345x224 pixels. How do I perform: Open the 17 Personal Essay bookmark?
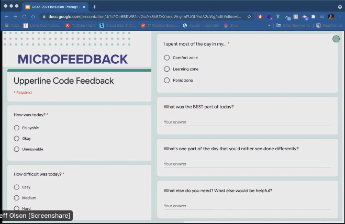pyautogui.click(x=160, y=26)
